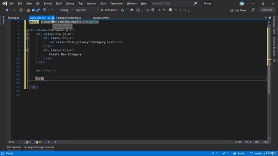The image size is (278, 156).
Task: Click the editor settings gear at the tab row end
Action: tap(270, 18)
